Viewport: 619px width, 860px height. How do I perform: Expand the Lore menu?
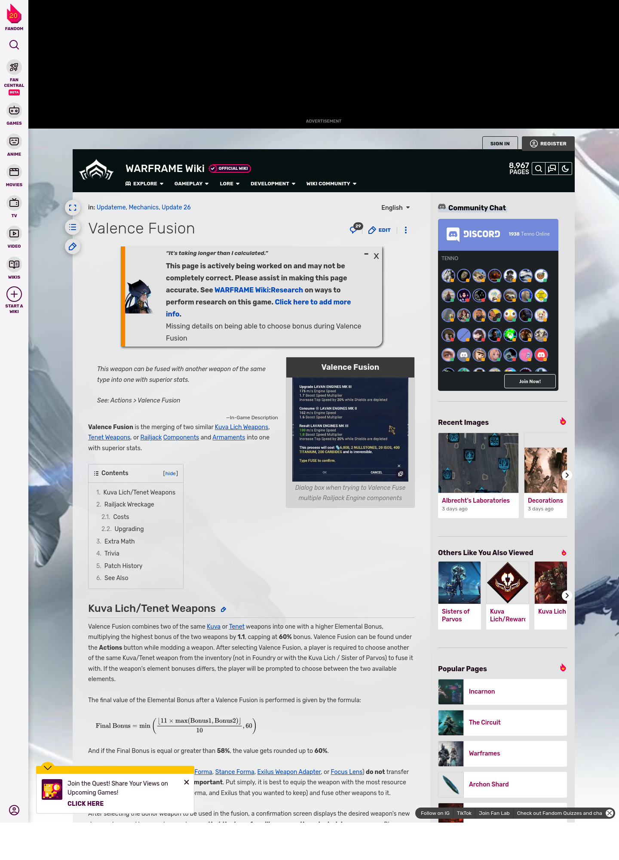(230, 184)
